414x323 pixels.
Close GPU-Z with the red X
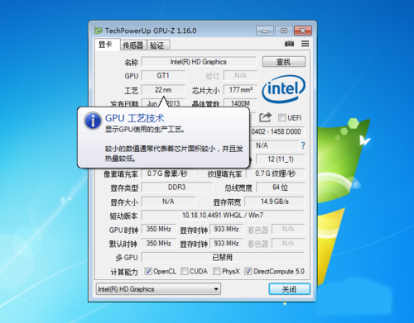(x=303, y=31)
